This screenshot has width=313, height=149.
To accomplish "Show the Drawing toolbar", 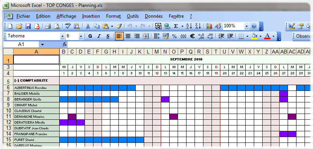I will [x=218, y=26].
